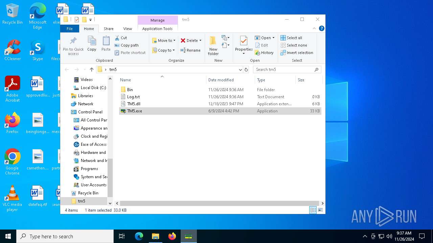
Task: Expand the Open dropdown arrow
Action: (x=273, y=38)
